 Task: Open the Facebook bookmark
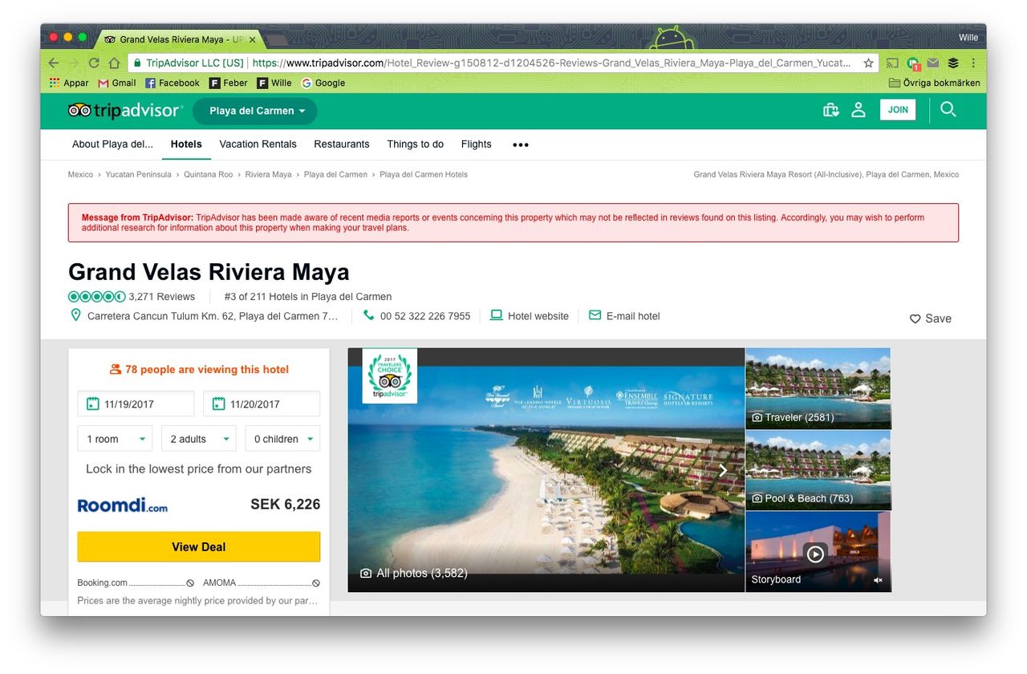point(172,83)
